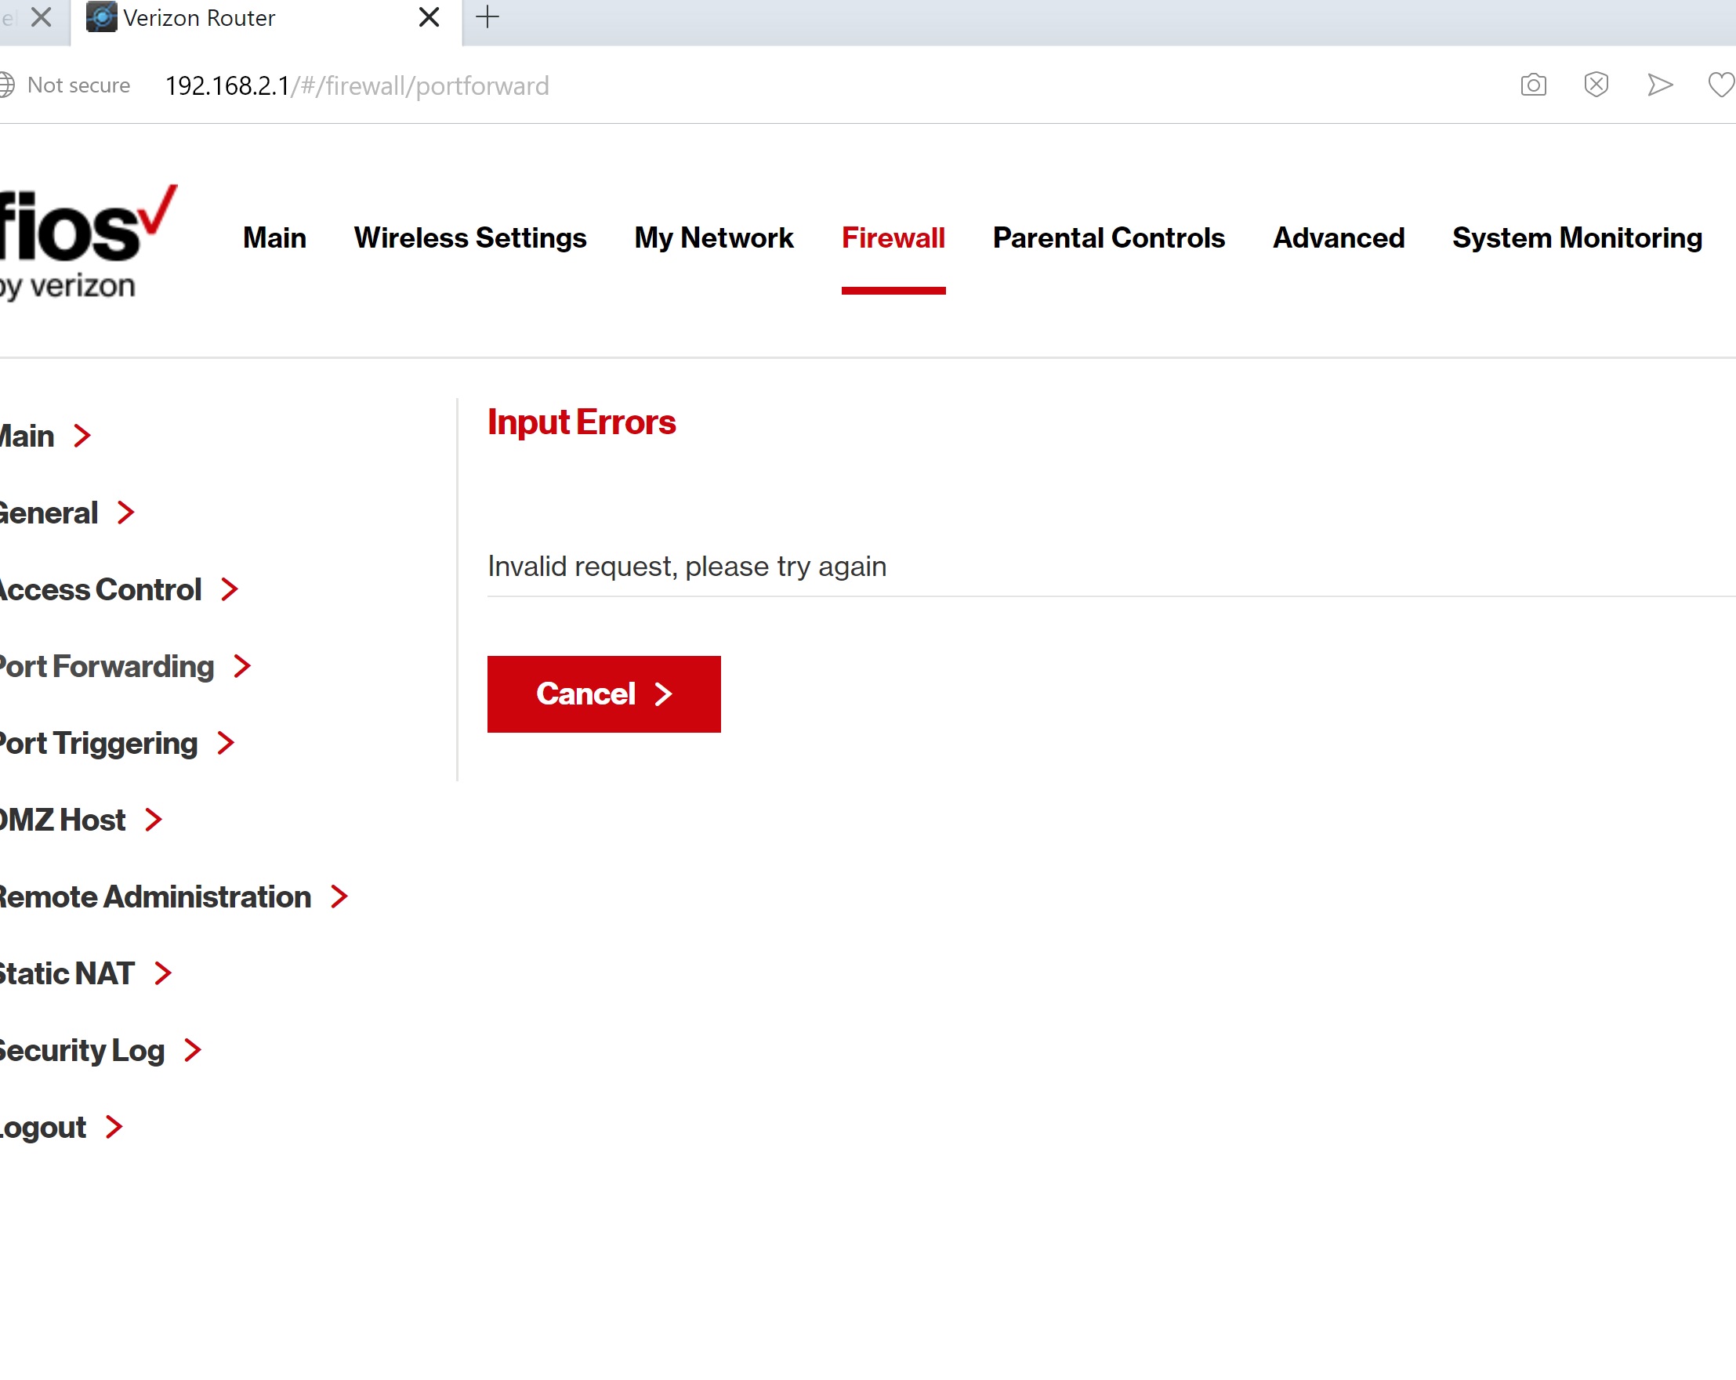Click the Not secure site info icon
This screenshot has width=1736, height=1380.
pyautogui.click(x=7, y=85)
